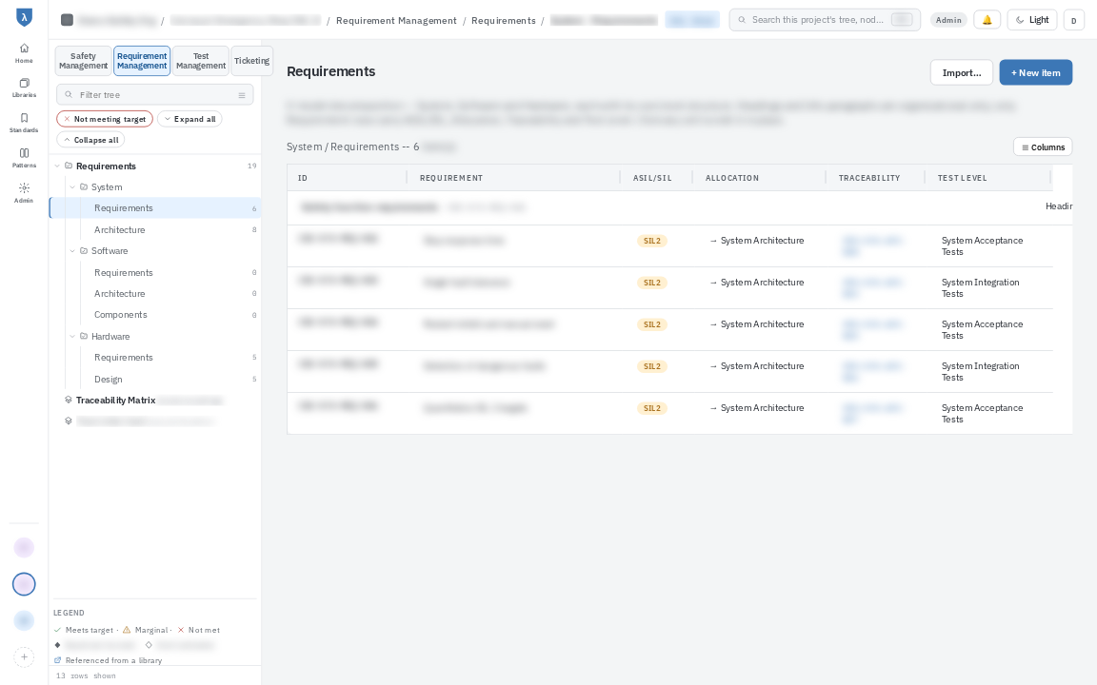Click the Traceability Matrix layers icon
Screen dimensions: 1097x685
[x=69, y=401]
